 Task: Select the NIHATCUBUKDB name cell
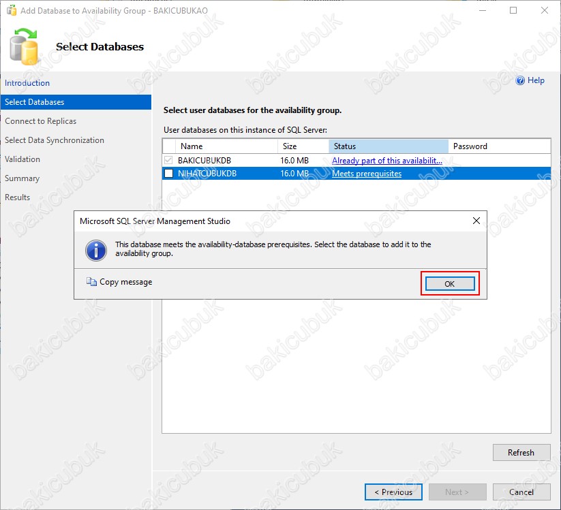(x=207, y=174)
